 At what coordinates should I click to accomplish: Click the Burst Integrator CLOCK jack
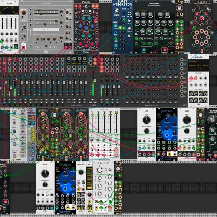(x=115, y=26)
